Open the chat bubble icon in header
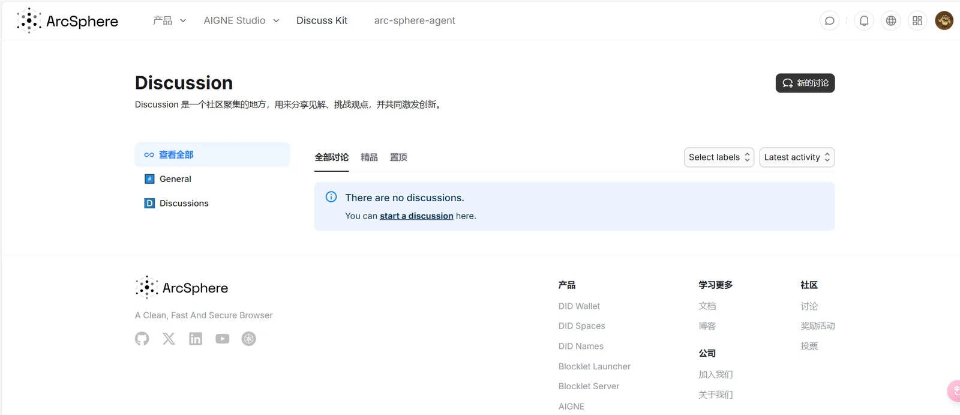 (x=829, y=21)
